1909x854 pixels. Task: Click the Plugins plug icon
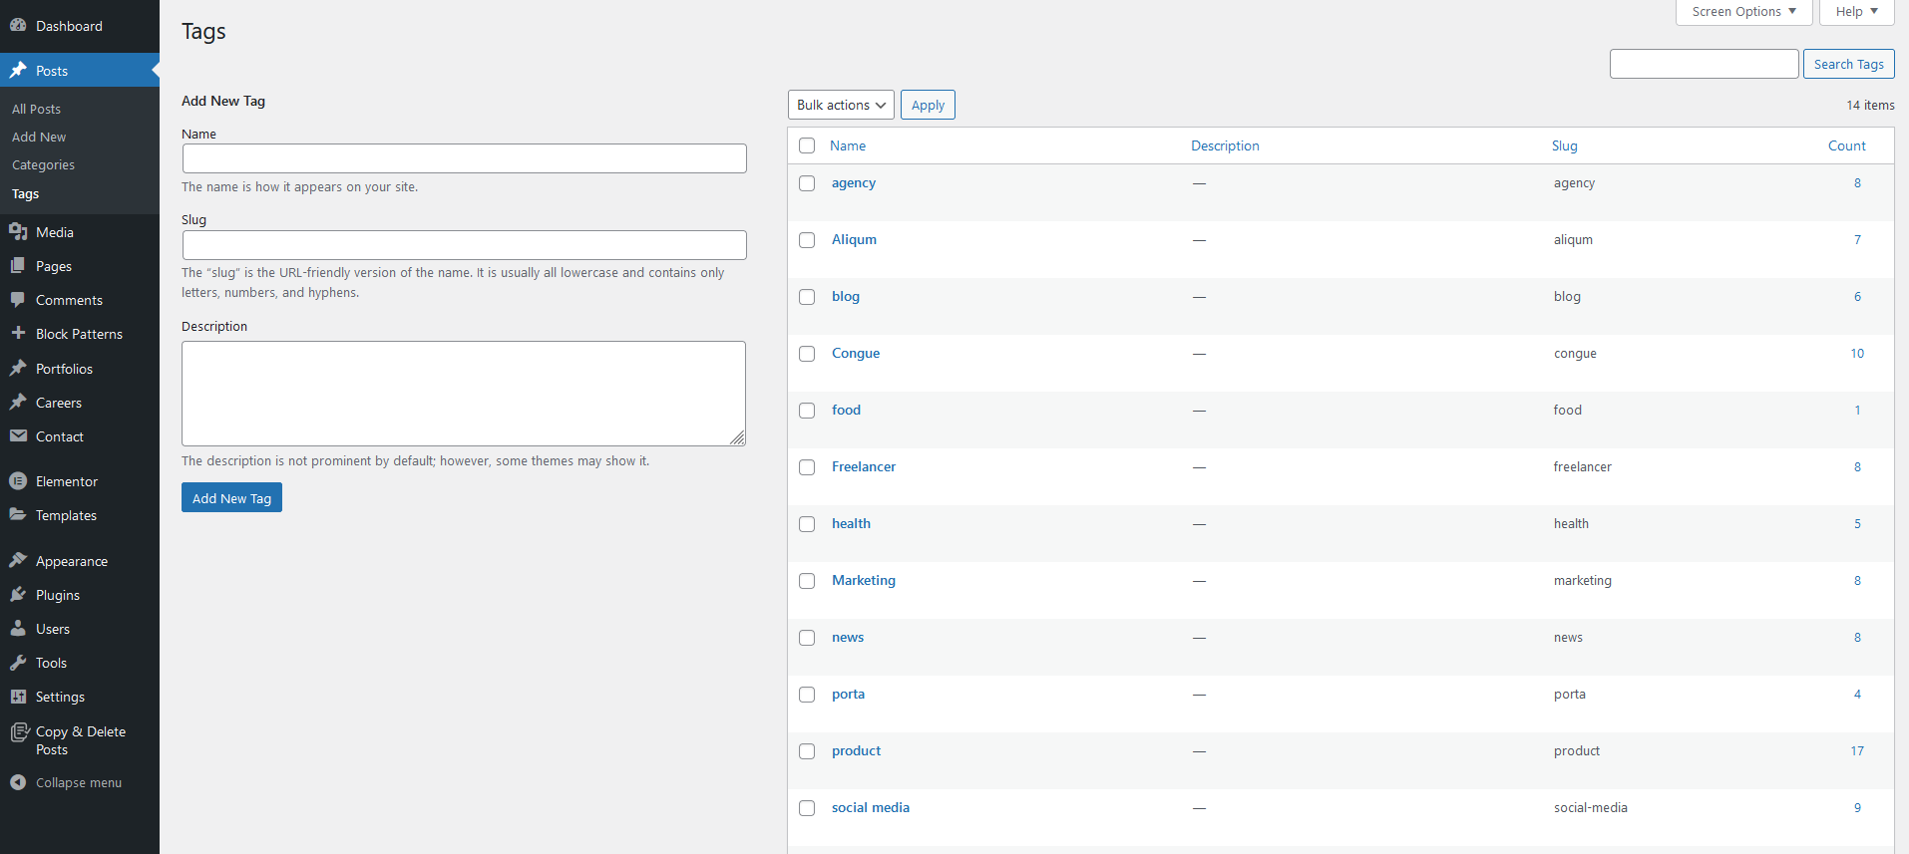tap(18, 595)
